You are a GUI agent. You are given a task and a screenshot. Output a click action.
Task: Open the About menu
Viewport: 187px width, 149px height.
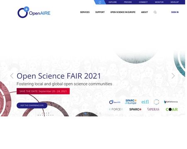coord(145,12)
